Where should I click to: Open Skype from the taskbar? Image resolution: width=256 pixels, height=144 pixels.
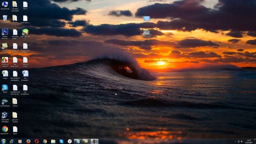pos(61,141)
